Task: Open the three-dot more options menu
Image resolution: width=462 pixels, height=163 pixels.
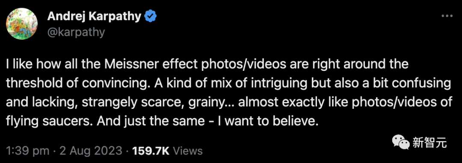Action: [x=447, y=16]
